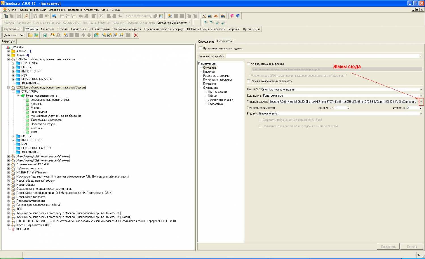The image size is (425, 259).
Task: Select 'Должностные лица' in parameters tree
Action: coord(220,100)
